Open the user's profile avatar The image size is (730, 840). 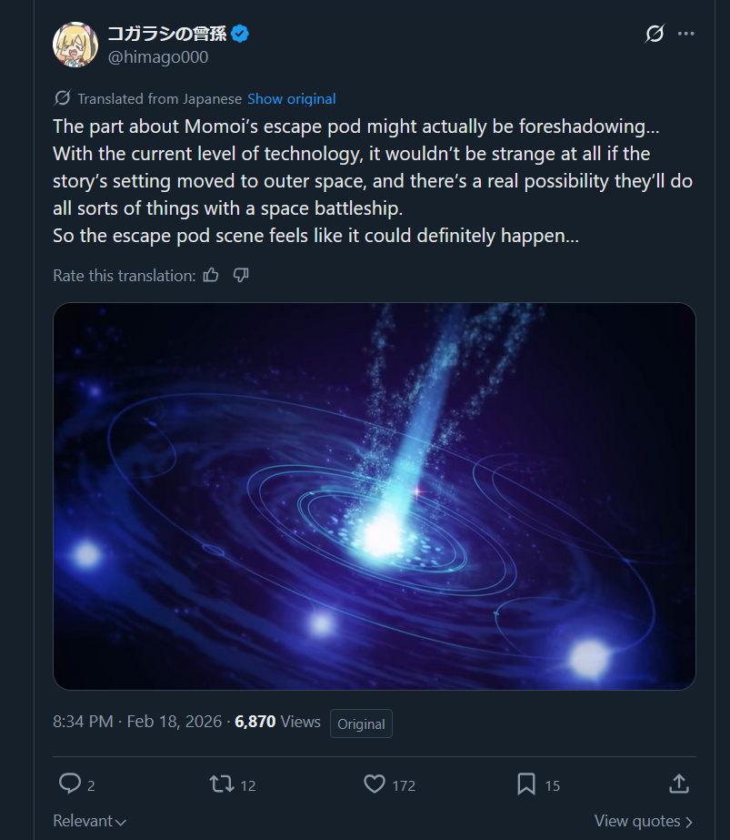[x=75, y=45]
